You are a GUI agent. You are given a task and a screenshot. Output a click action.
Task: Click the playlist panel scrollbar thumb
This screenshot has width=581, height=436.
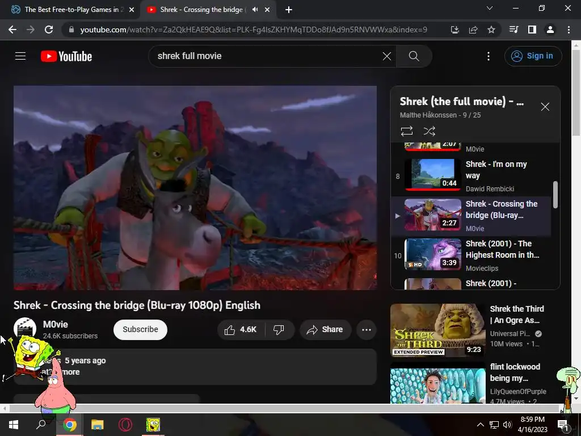555,195
